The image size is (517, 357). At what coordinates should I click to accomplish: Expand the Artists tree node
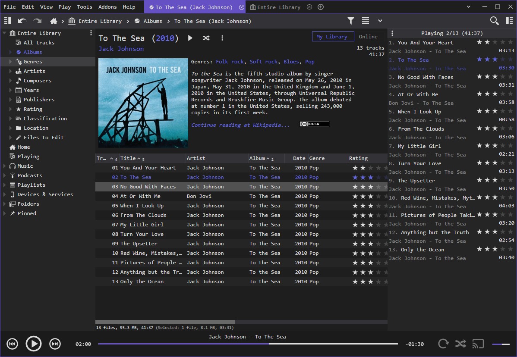(10, 71)
